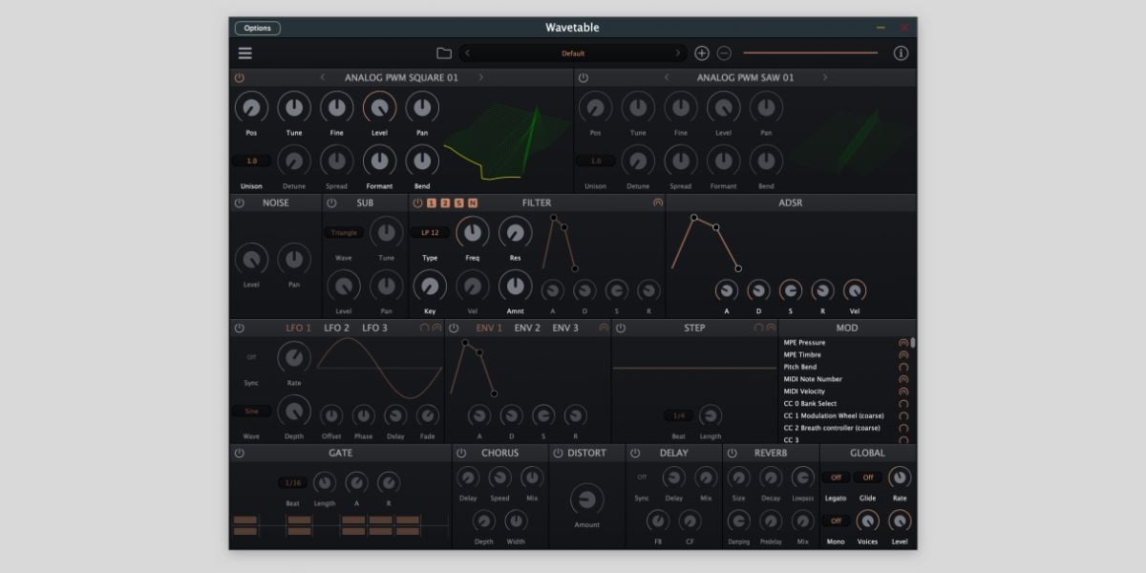Image resolution: width=1146 pixels, height=573 pixels.
Task: Click the filter Freq knob
Action: coord(472,231)
